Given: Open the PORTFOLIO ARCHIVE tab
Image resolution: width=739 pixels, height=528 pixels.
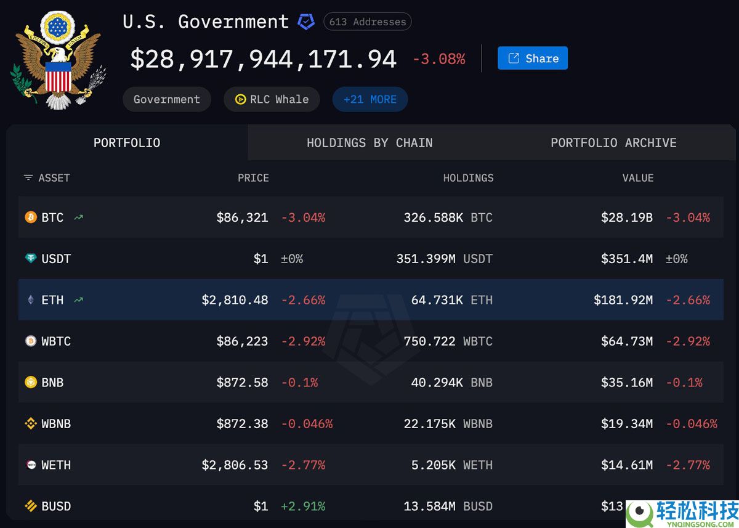Looking at the screenshot, I should [x=613, y=142].
